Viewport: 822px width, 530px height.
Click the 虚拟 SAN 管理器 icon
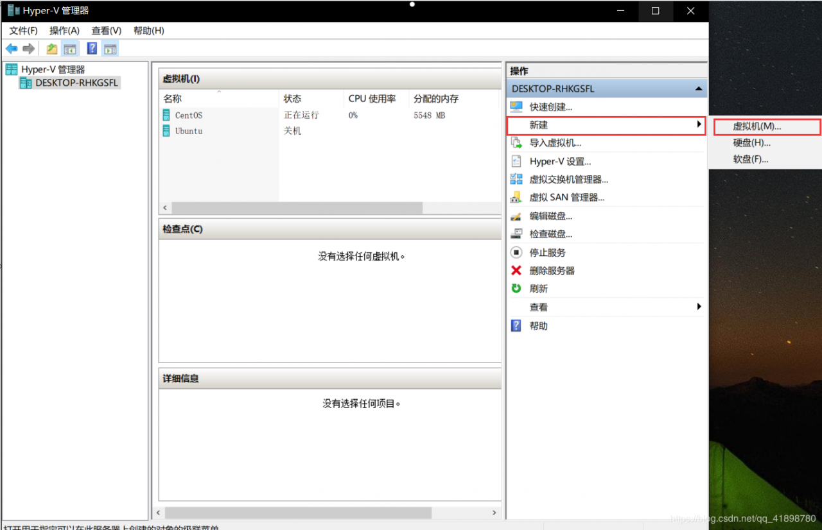point(516,198)
